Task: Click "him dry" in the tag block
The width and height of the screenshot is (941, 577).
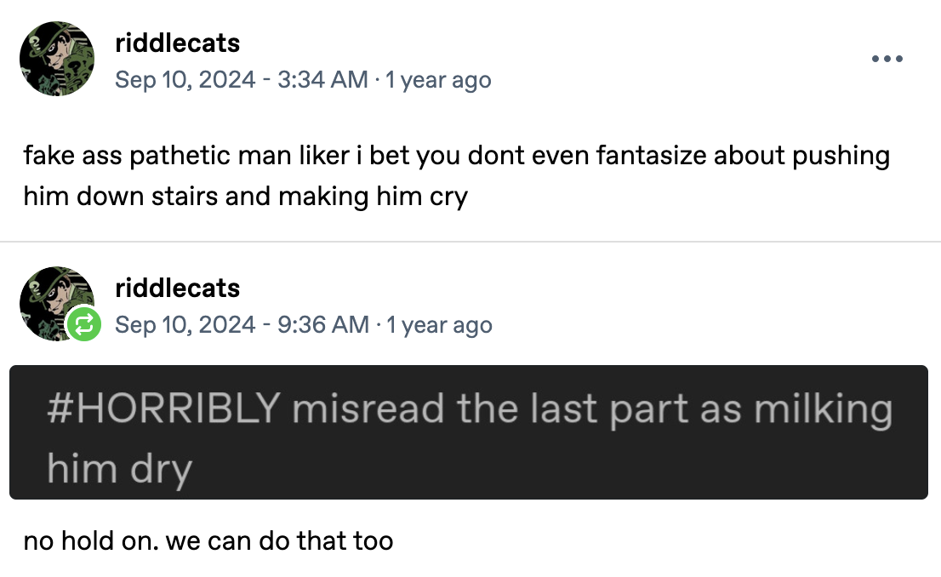Action: coord(120,468)
